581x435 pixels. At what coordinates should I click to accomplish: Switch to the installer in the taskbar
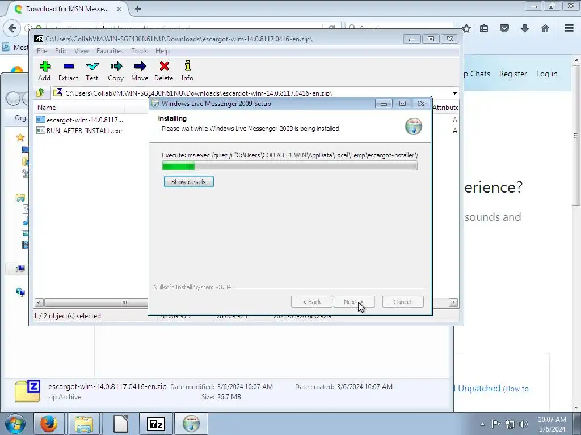pos(191,424)
